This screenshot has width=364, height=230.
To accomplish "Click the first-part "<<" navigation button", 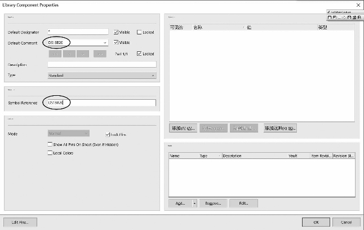I will [x=55, y=54].
